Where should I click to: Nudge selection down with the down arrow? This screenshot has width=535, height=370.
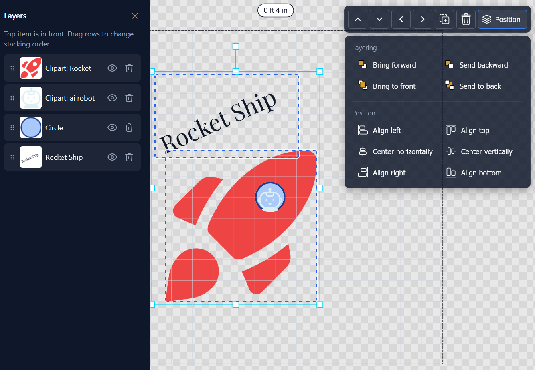pyautogui.click(x=379, y=19)
